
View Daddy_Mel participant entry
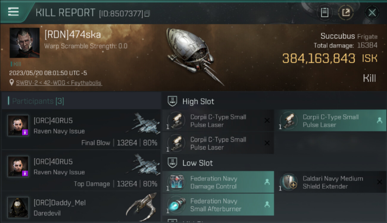[x=81, y=208]
